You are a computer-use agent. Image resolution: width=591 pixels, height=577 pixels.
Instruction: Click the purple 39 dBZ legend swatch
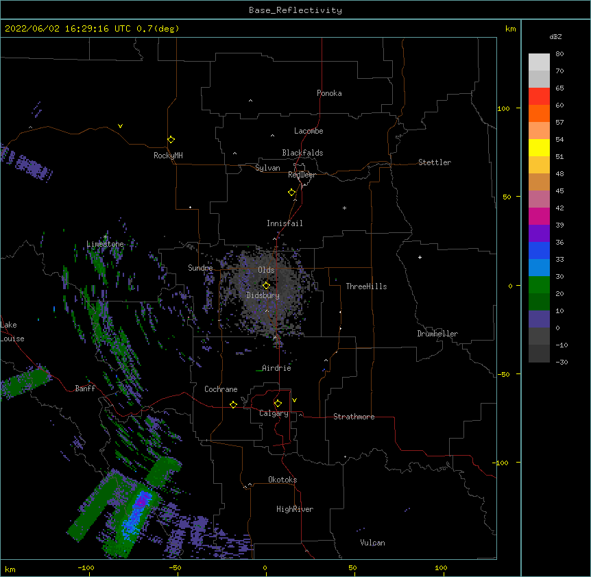(539, 234)
